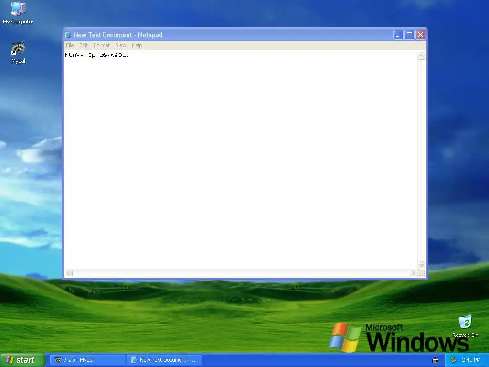This screenshot has height=367, width=489.
Task: Click the Notepad icon in the title bar
Action: pyautogui.click(x=68, y=34)
